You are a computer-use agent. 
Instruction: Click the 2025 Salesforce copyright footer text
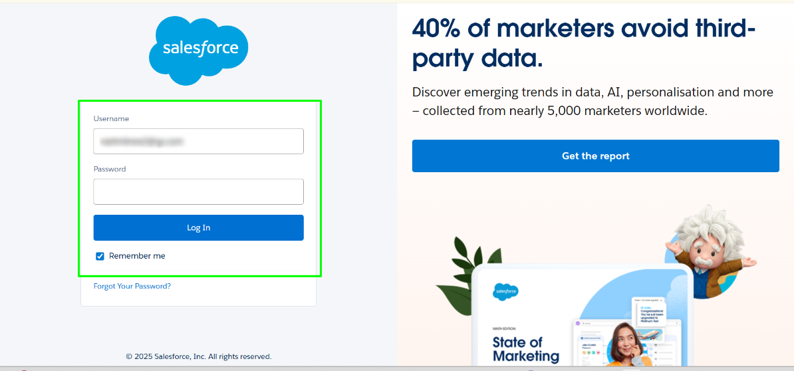pos(198,356)
